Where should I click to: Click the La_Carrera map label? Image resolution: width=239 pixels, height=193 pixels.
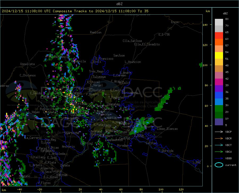point(33,138)
